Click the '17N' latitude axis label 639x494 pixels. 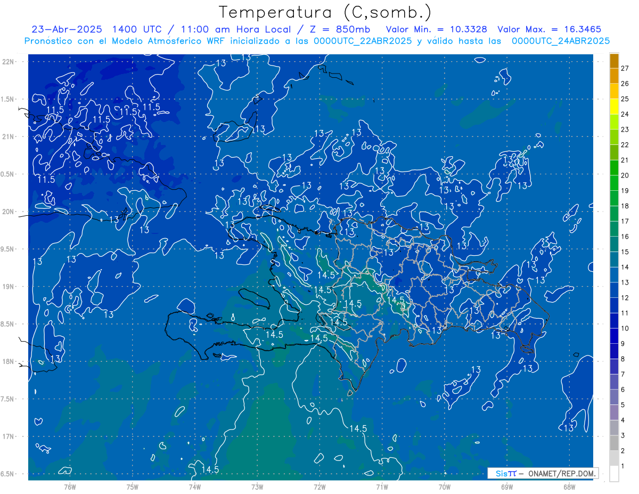click(x=9, y=436)
